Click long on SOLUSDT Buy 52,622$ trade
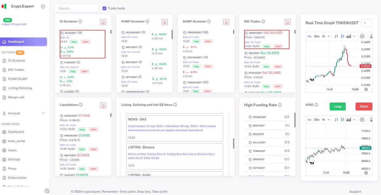 pyautogui.click(x=267, y=67)
